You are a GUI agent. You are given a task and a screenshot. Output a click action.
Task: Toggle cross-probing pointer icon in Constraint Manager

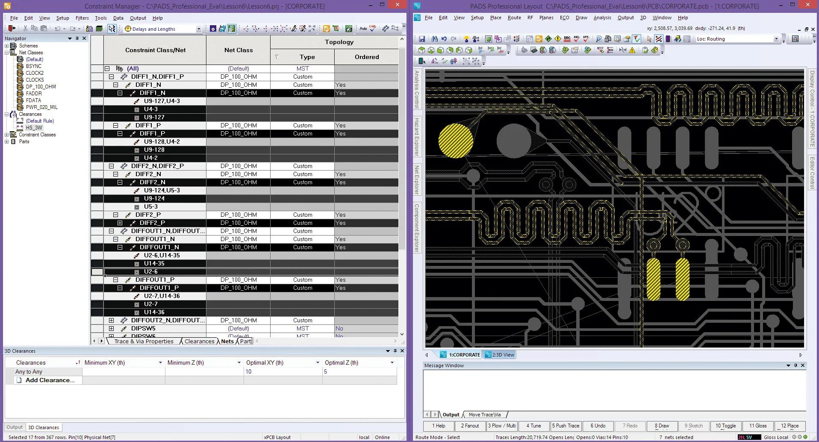point(112,29)
